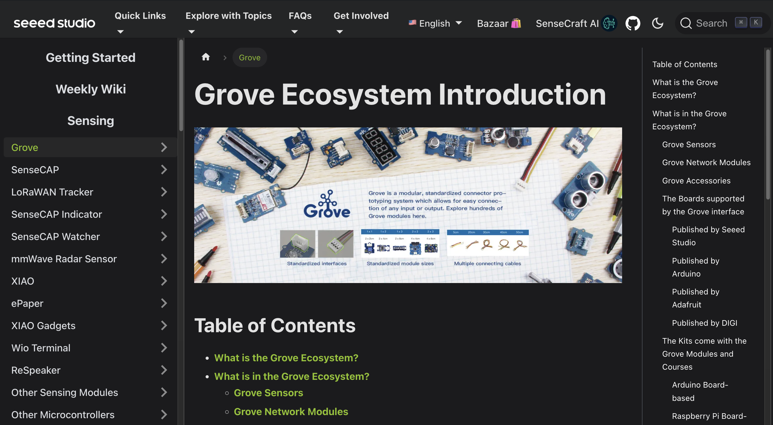Click the Grove Network Modules link
Viewport: 773px width, 425px height.
click(291, 411)
